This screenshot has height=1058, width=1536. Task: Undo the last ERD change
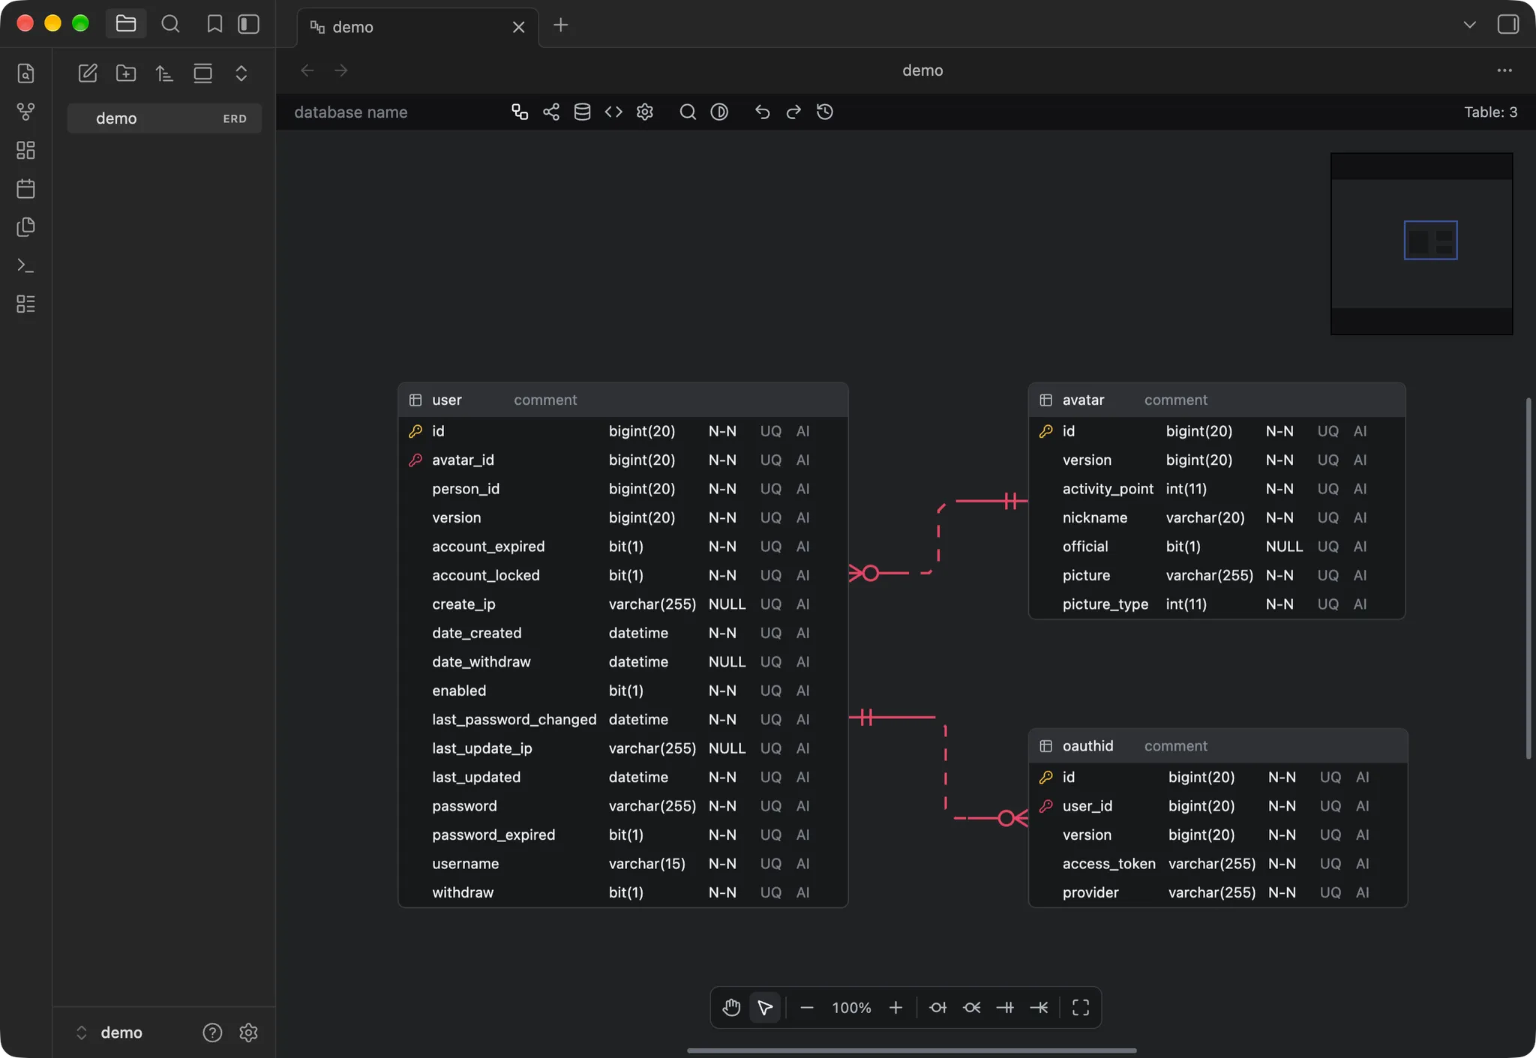pyautogui.click(x=762, y=112)
